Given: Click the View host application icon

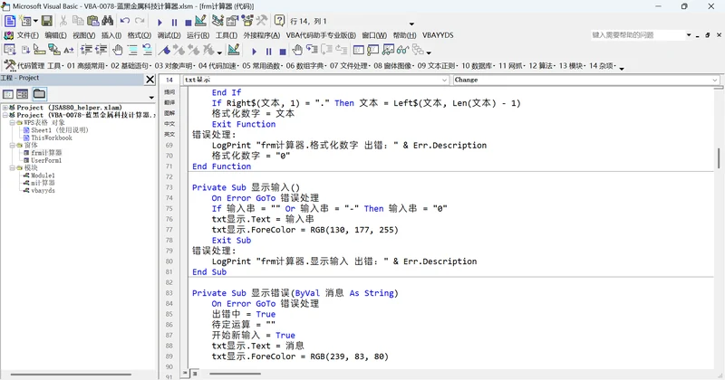Looking at the screenshot, I should tap(10, 21).
